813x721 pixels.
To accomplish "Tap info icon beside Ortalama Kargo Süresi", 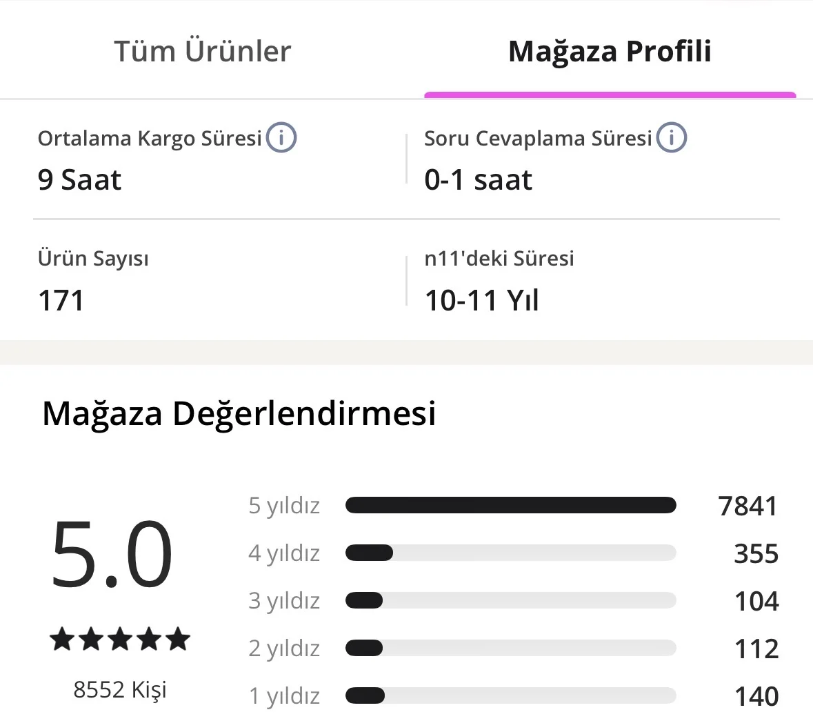I will coord(281,137).
